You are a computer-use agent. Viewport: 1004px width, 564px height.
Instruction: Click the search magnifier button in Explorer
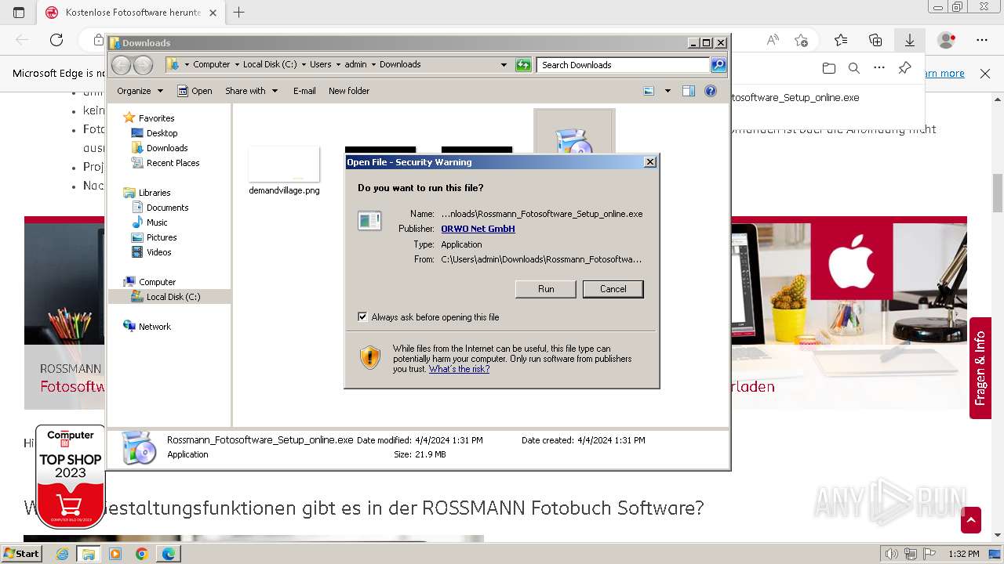[718, 65]
